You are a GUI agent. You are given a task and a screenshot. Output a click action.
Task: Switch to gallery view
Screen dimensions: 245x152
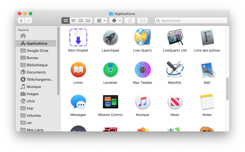pyautogui.click(x=88, y=21)
